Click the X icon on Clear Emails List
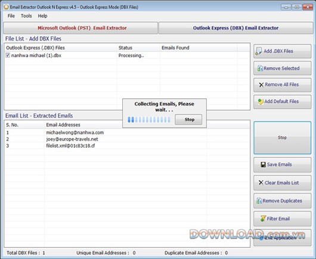Screen dimensions: 316x259 [x=261, y=183]
